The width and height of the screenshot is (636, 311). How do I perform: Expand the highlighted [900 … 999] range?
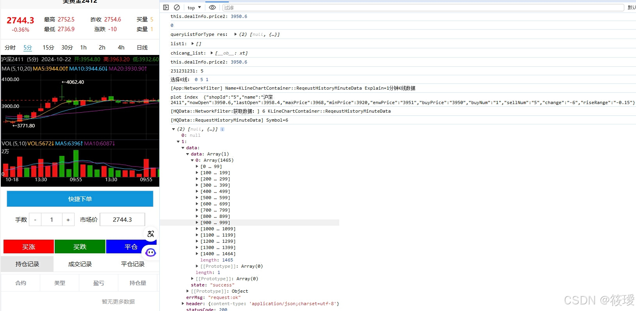197,223
